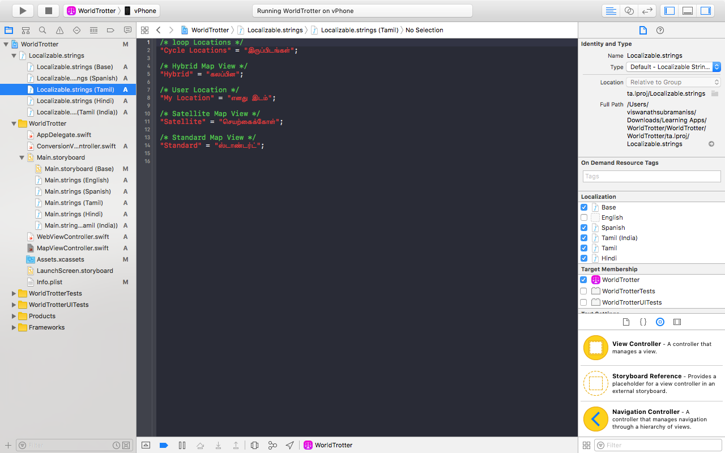Screen dimensions: 725x453
Task: Check WorldTrotterTests target membership
Action: (584, 291)
